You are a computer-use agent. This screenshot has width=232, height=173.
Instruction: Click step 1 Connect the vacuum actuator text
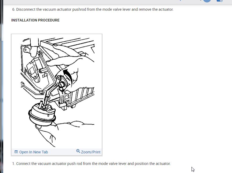point(92,164)
